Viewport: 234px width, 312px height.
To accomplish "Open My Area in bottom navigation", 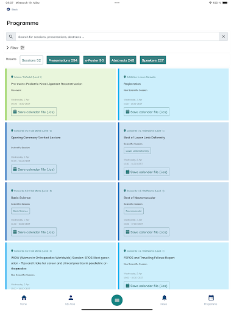I will point(70,300).
